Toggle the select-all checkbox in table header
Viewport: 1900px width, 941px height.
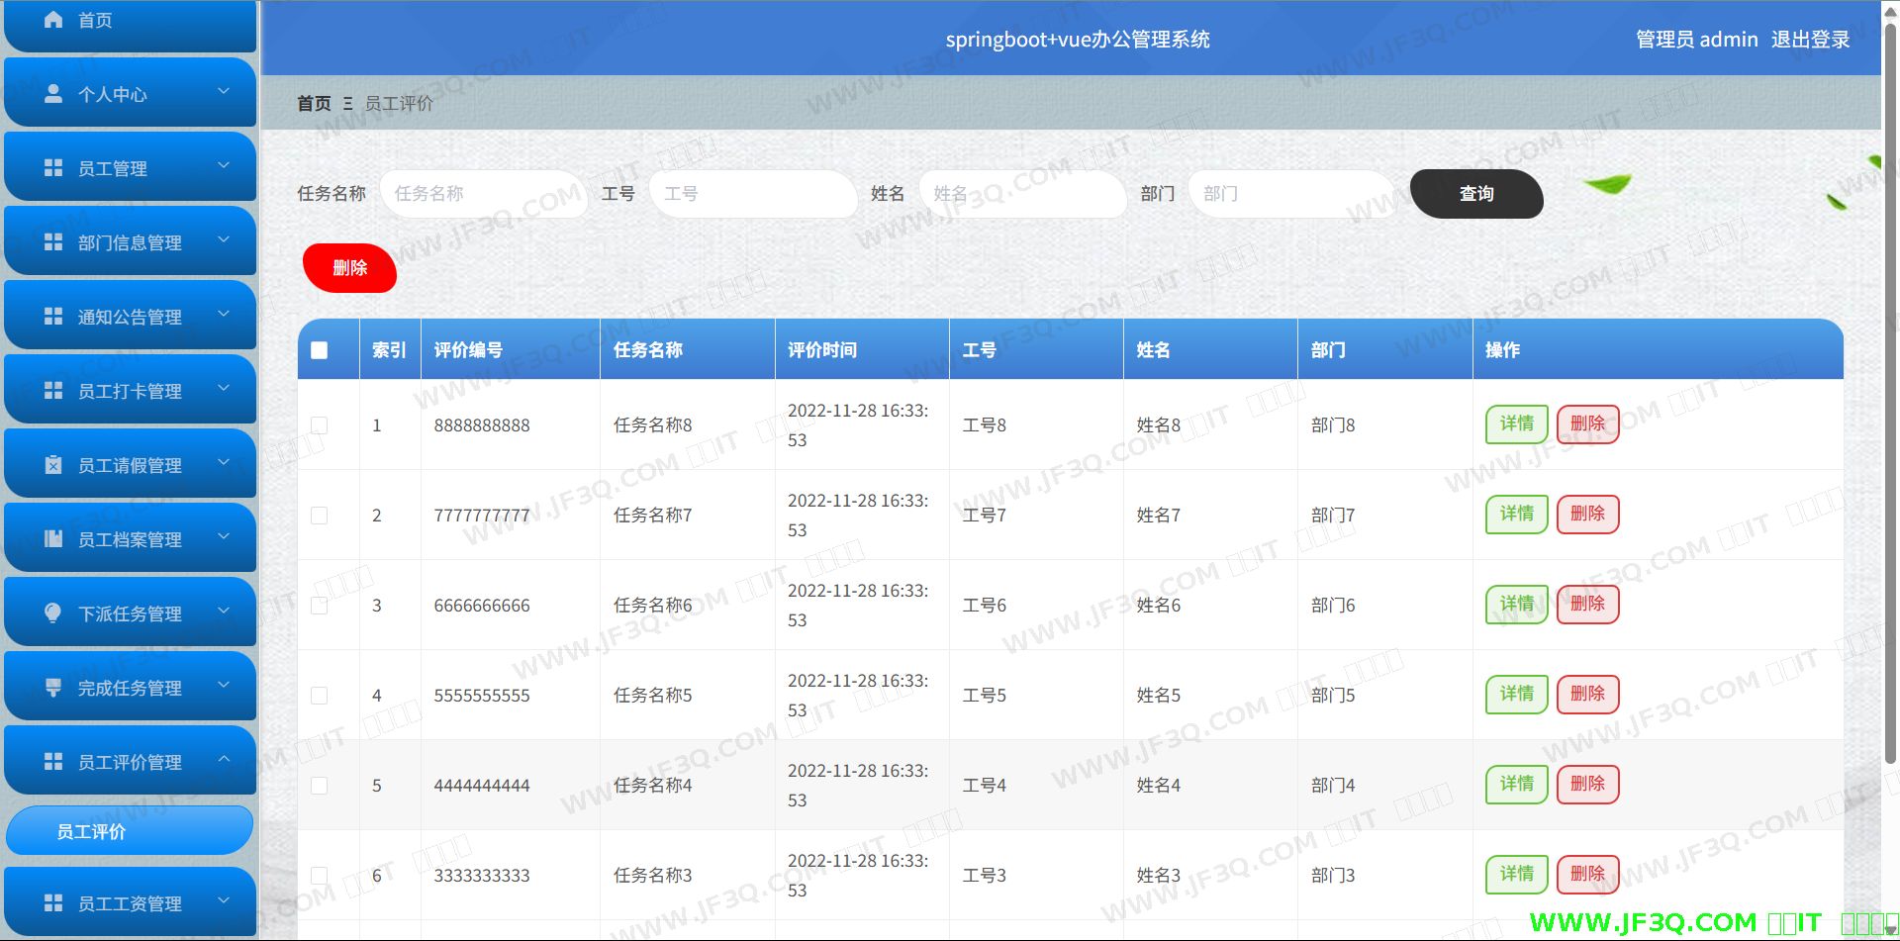pyautogui.click(x=319, y=350)
